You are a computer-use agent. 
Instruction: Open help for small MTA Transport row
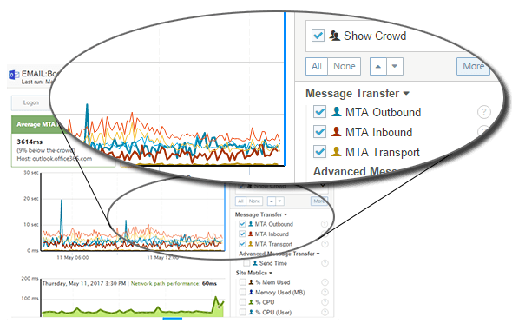pos(325,244)
